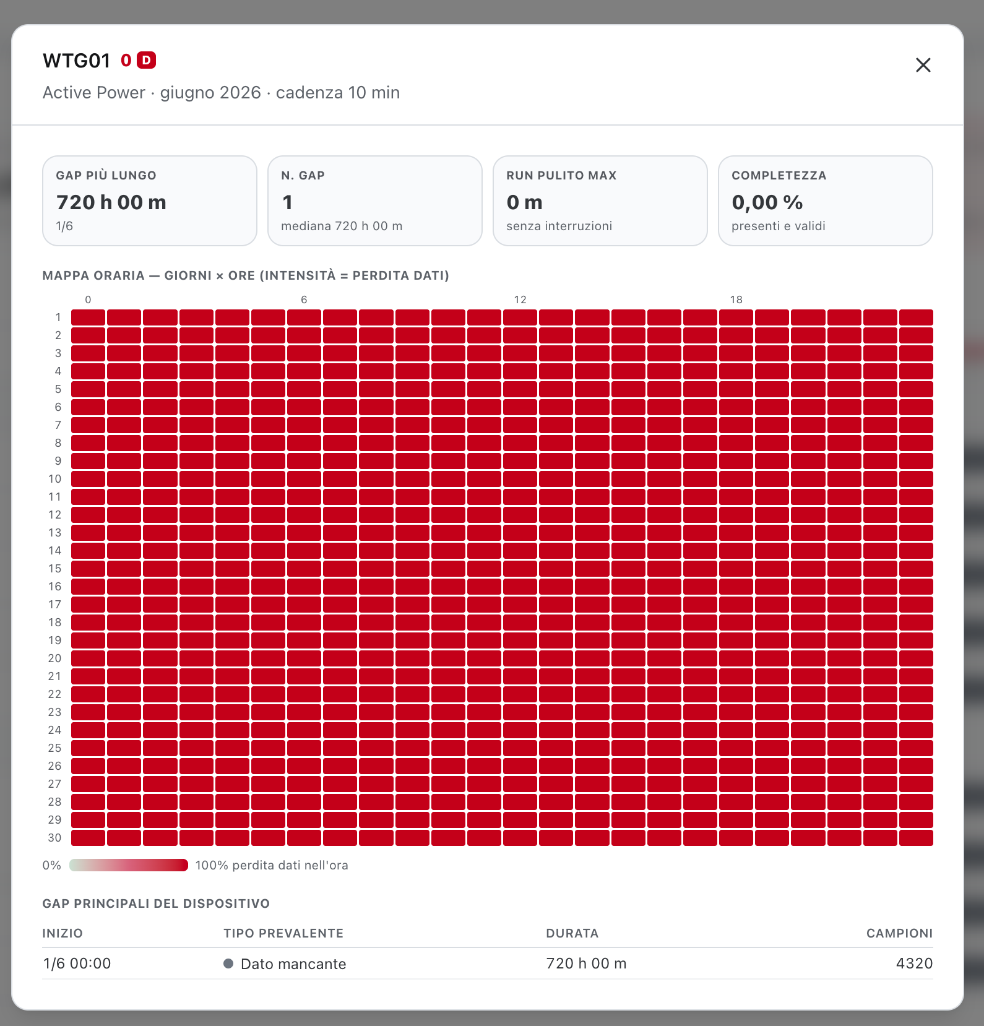Image resolution: width=984 pixels, height=1026 pixels.
Task: Click the hour 18 column label above heatmap
Action: point(736,300)
